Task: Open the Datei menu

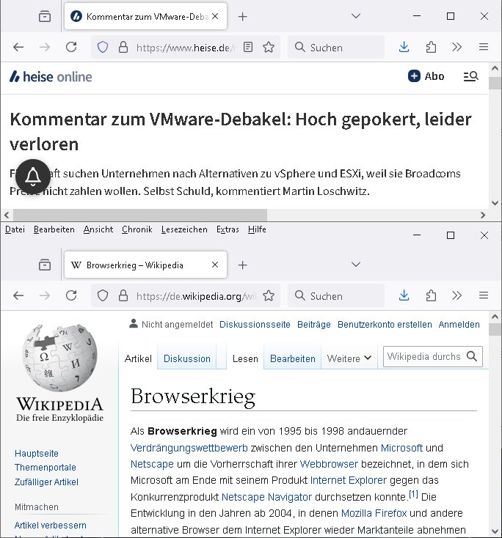Action: click(x=15, y=229)
